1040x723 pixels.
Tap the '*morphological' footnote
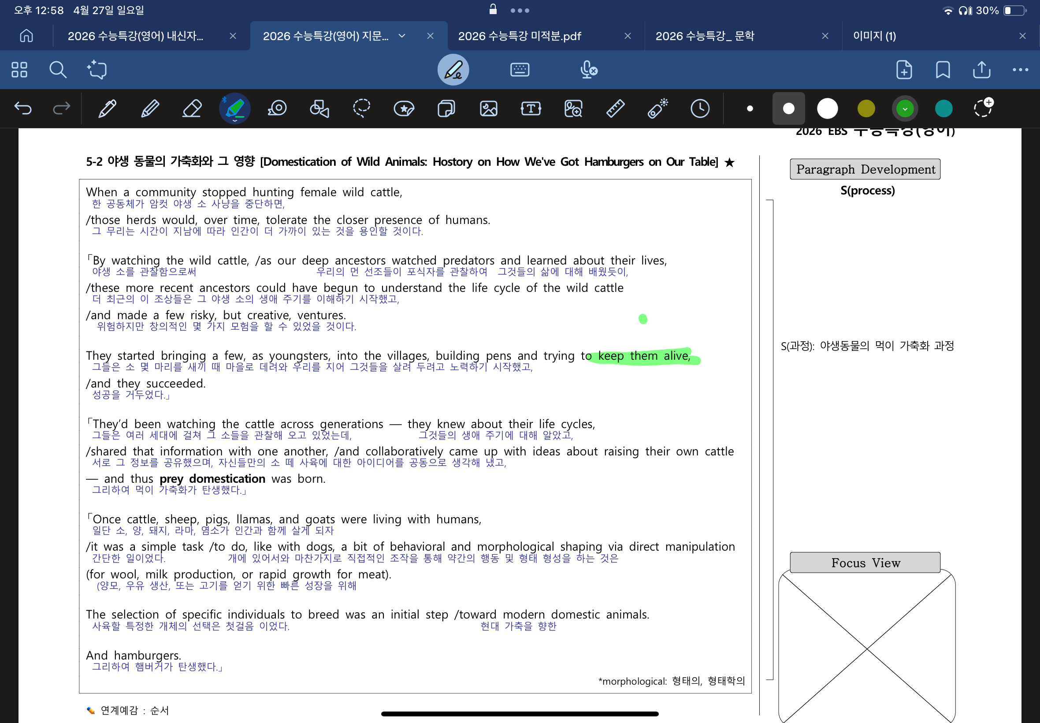click(x=672, y=681)
